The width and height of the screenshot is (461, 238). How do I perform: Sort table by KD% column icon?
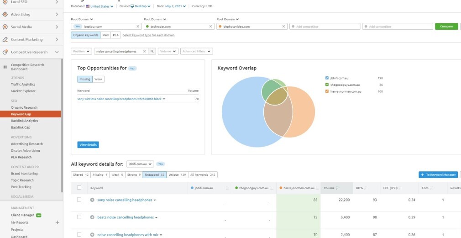[365, 188]
